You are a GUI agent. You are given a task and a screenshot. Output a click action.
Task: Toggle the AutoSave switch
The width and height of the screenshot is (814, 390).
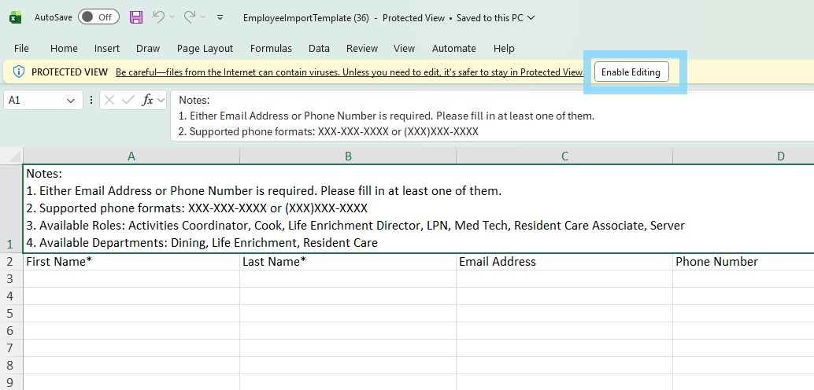(x=98, y=17)
